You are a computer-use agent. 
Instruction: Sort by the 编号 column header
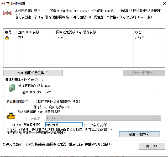coord(10,32)
